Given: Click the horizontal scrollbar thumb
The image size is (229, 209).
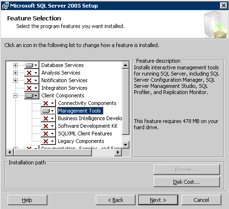Looking at the screenshot, I should pos(53,152).
